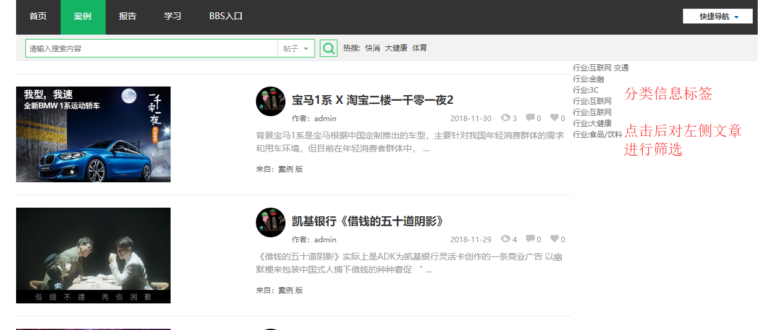
Task: Click the 2018-11-29 post date
Action: click(x=471, y=240)
